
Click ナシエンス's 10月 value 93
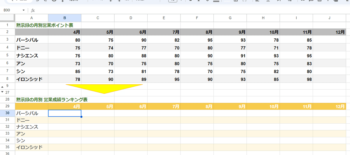(x=263, y=56)
